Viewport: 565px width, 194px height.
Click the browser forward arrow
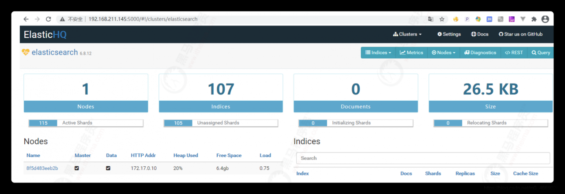coord(37,19)
